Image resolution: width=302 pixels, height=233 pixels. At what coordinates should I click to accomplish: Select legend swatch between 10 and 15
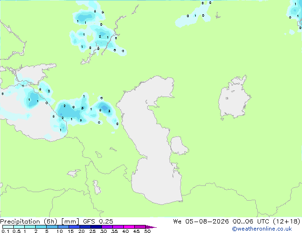click(63, 227)
